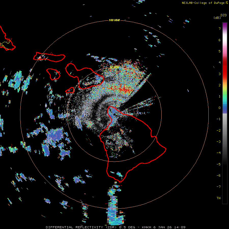Screen dimensions: 229x229
Task: Click the TH label on the scale
Action: click(x=219, y=198)
